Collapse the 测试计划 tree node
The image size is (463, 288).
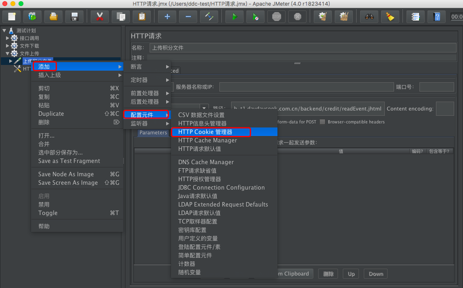click(4, 30)
